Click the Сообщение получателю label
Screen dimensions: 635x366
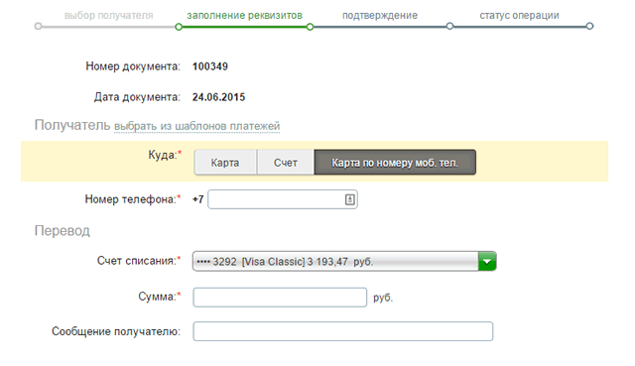[x=116, y=331]
